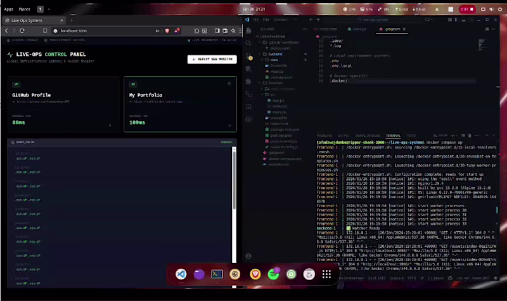
Task: Close the Live Ops System browser tab
Action: click(x=61, y=20)
